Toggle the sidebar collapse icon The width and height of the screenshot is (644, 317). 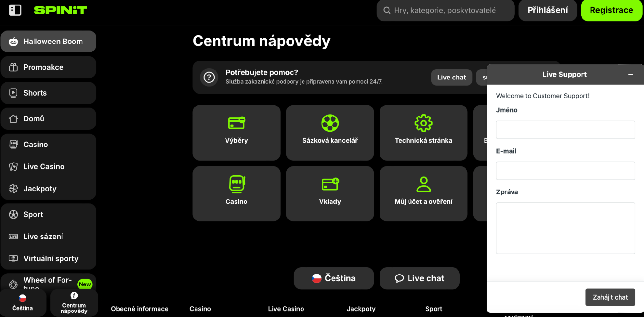coord(15,10)
